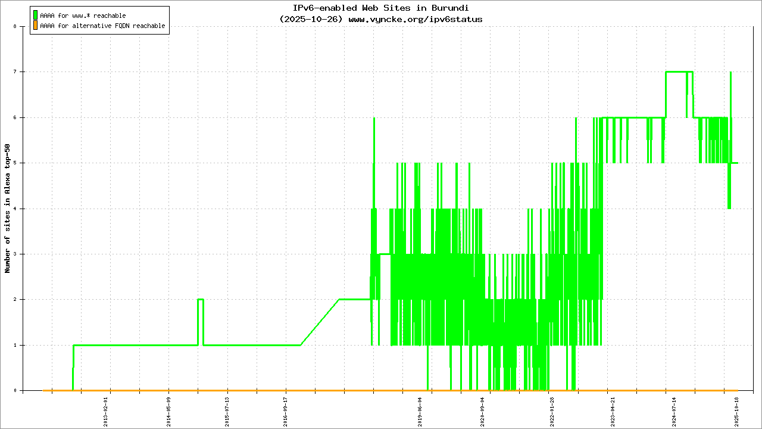Click the chart title 'IPv6-enabled Web Sites in Burundi'
The height and width of the screenshot is (429, 762).
381,8
